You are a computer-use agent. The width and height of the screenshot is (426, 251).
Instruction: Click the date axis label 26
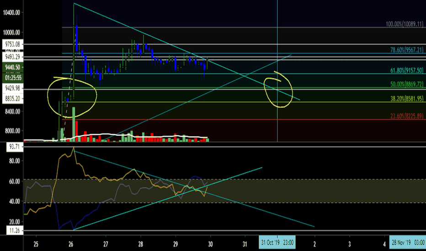tap(71, 244)
